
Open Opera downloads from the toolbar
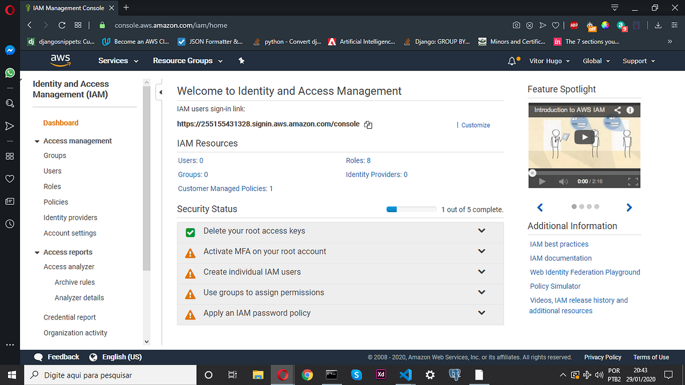658,25
